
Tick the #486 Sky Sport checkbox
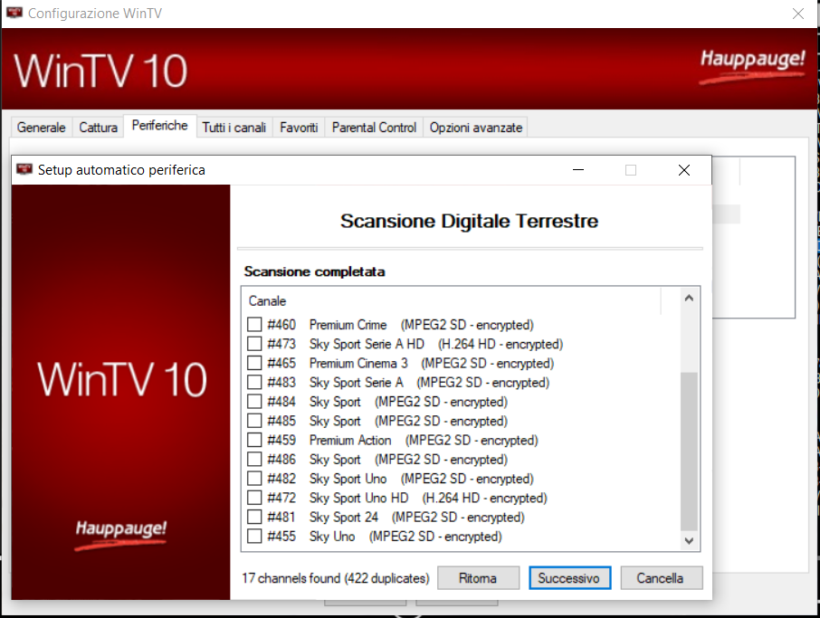254,459
